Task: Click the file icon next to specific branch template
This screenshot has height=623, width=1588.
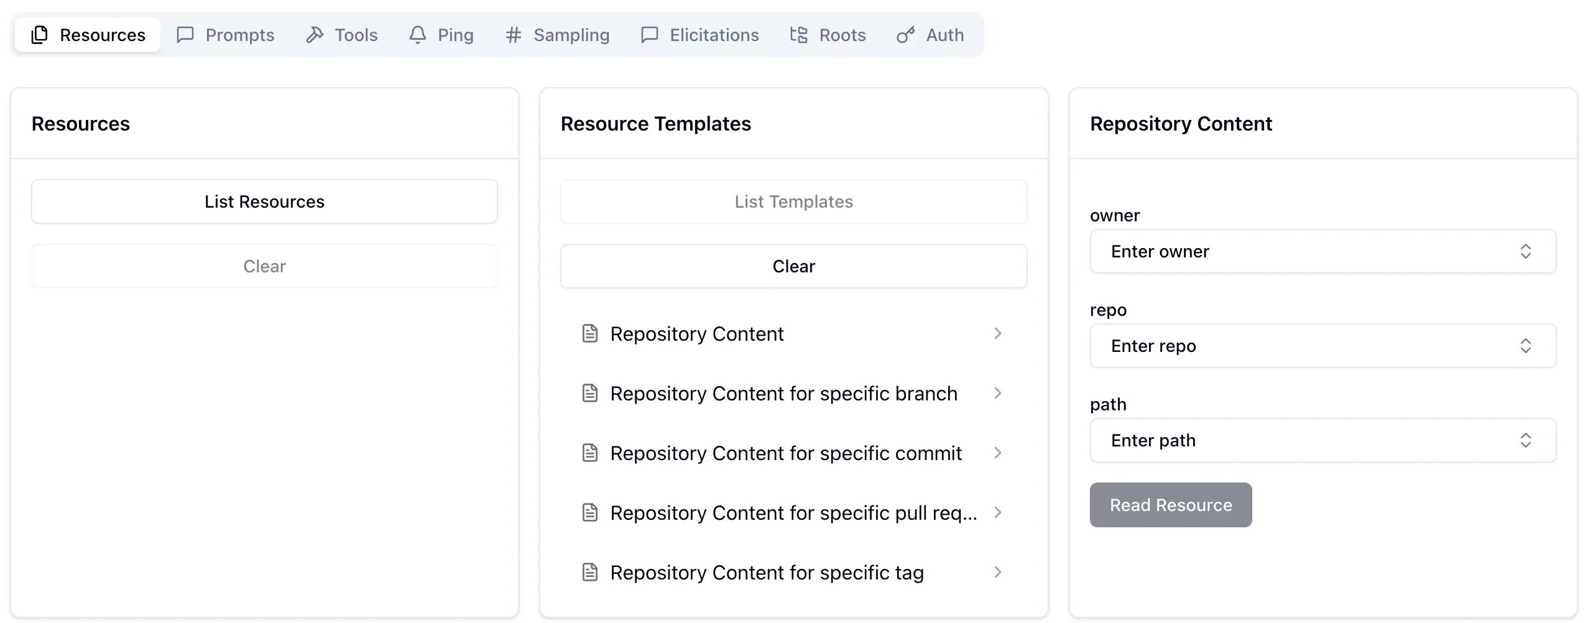Action: coord(589,394)
